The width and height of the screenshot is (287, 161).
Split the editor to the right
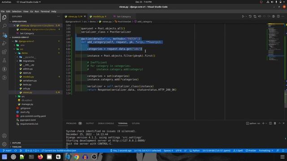(x=278, y=17)
